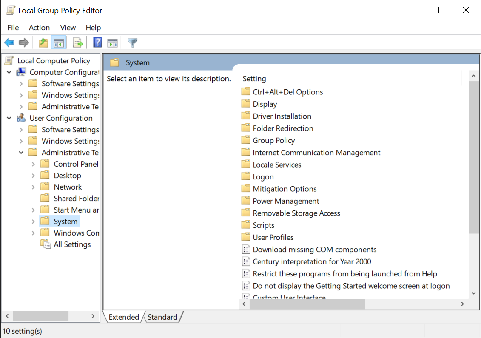The width and height of the screenshot is (481, 338).
Task: Open the Help menu
Action: pos(93,28)
